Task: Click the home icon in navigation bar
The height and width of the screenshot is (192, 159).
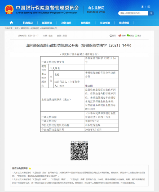Action: click(x=11, y=23)
